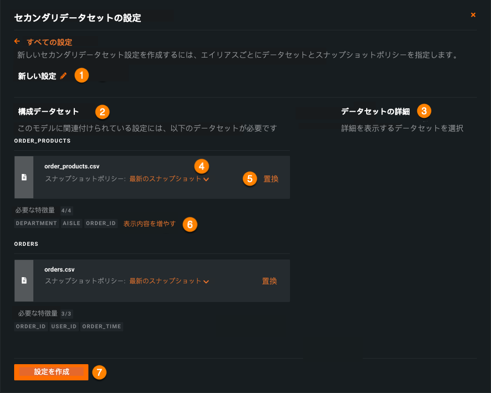Click the DEPARTMENT feature tag
491x393 pixels.
[36, 224]
